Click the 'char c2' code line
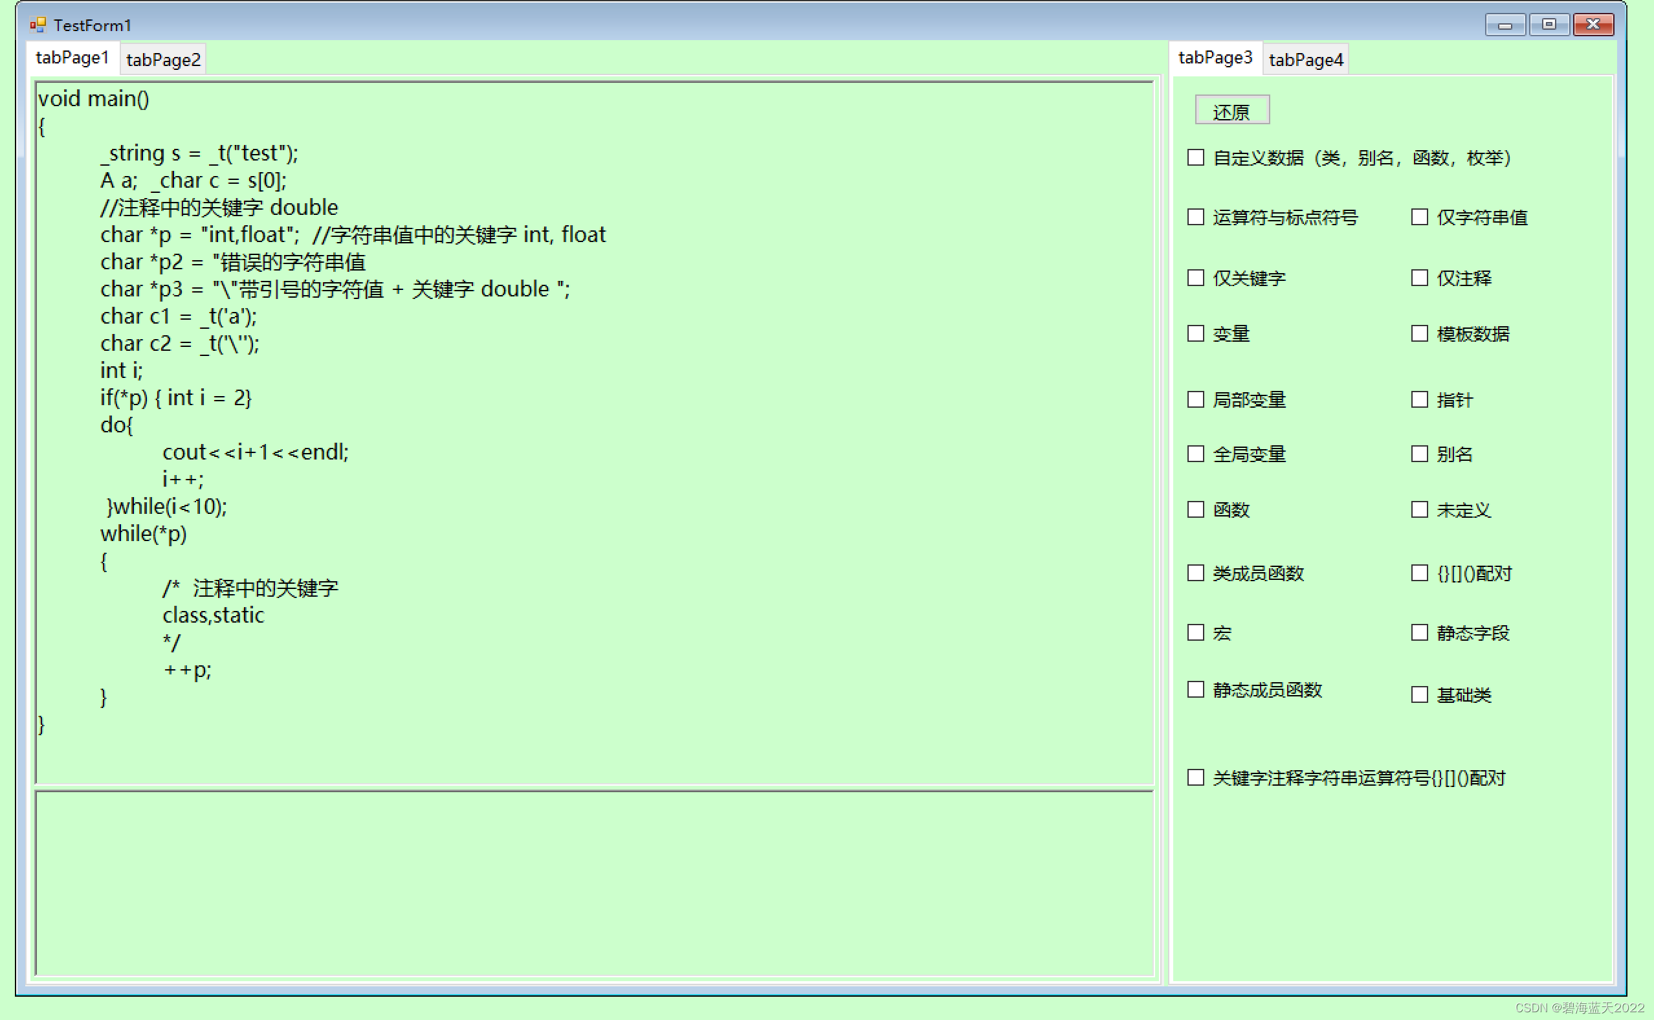Screen dimensions: 1654x1020 (179, 344)
